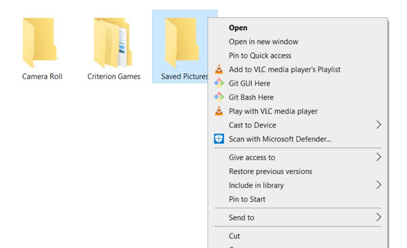Click the Criterion Games folder name label
407x248 pixels.
pos(114,76)
